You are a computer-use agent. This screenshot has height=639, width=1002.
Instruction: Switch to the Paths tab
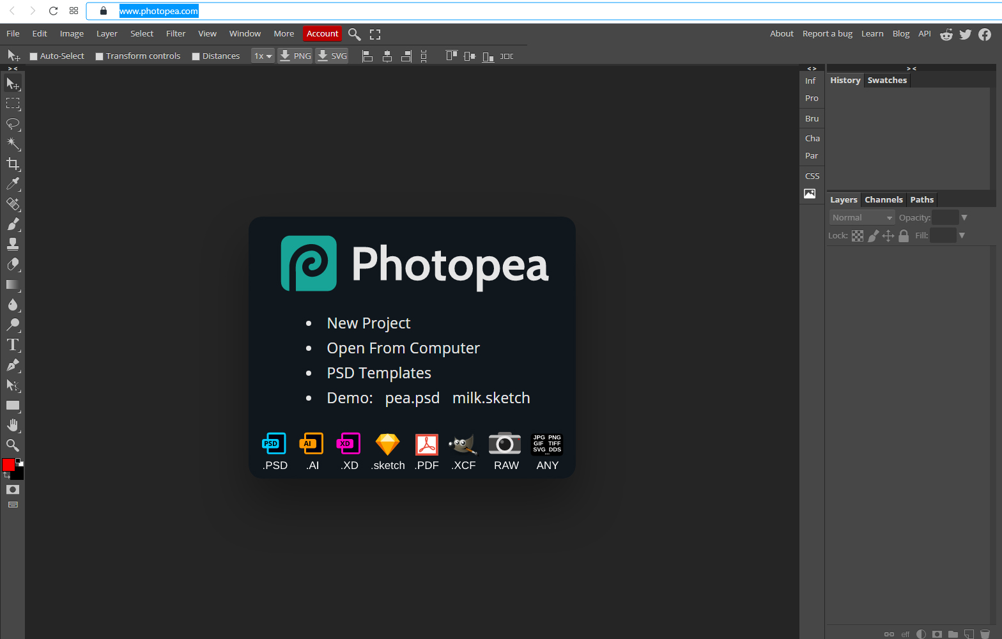(x=922, y=200)
